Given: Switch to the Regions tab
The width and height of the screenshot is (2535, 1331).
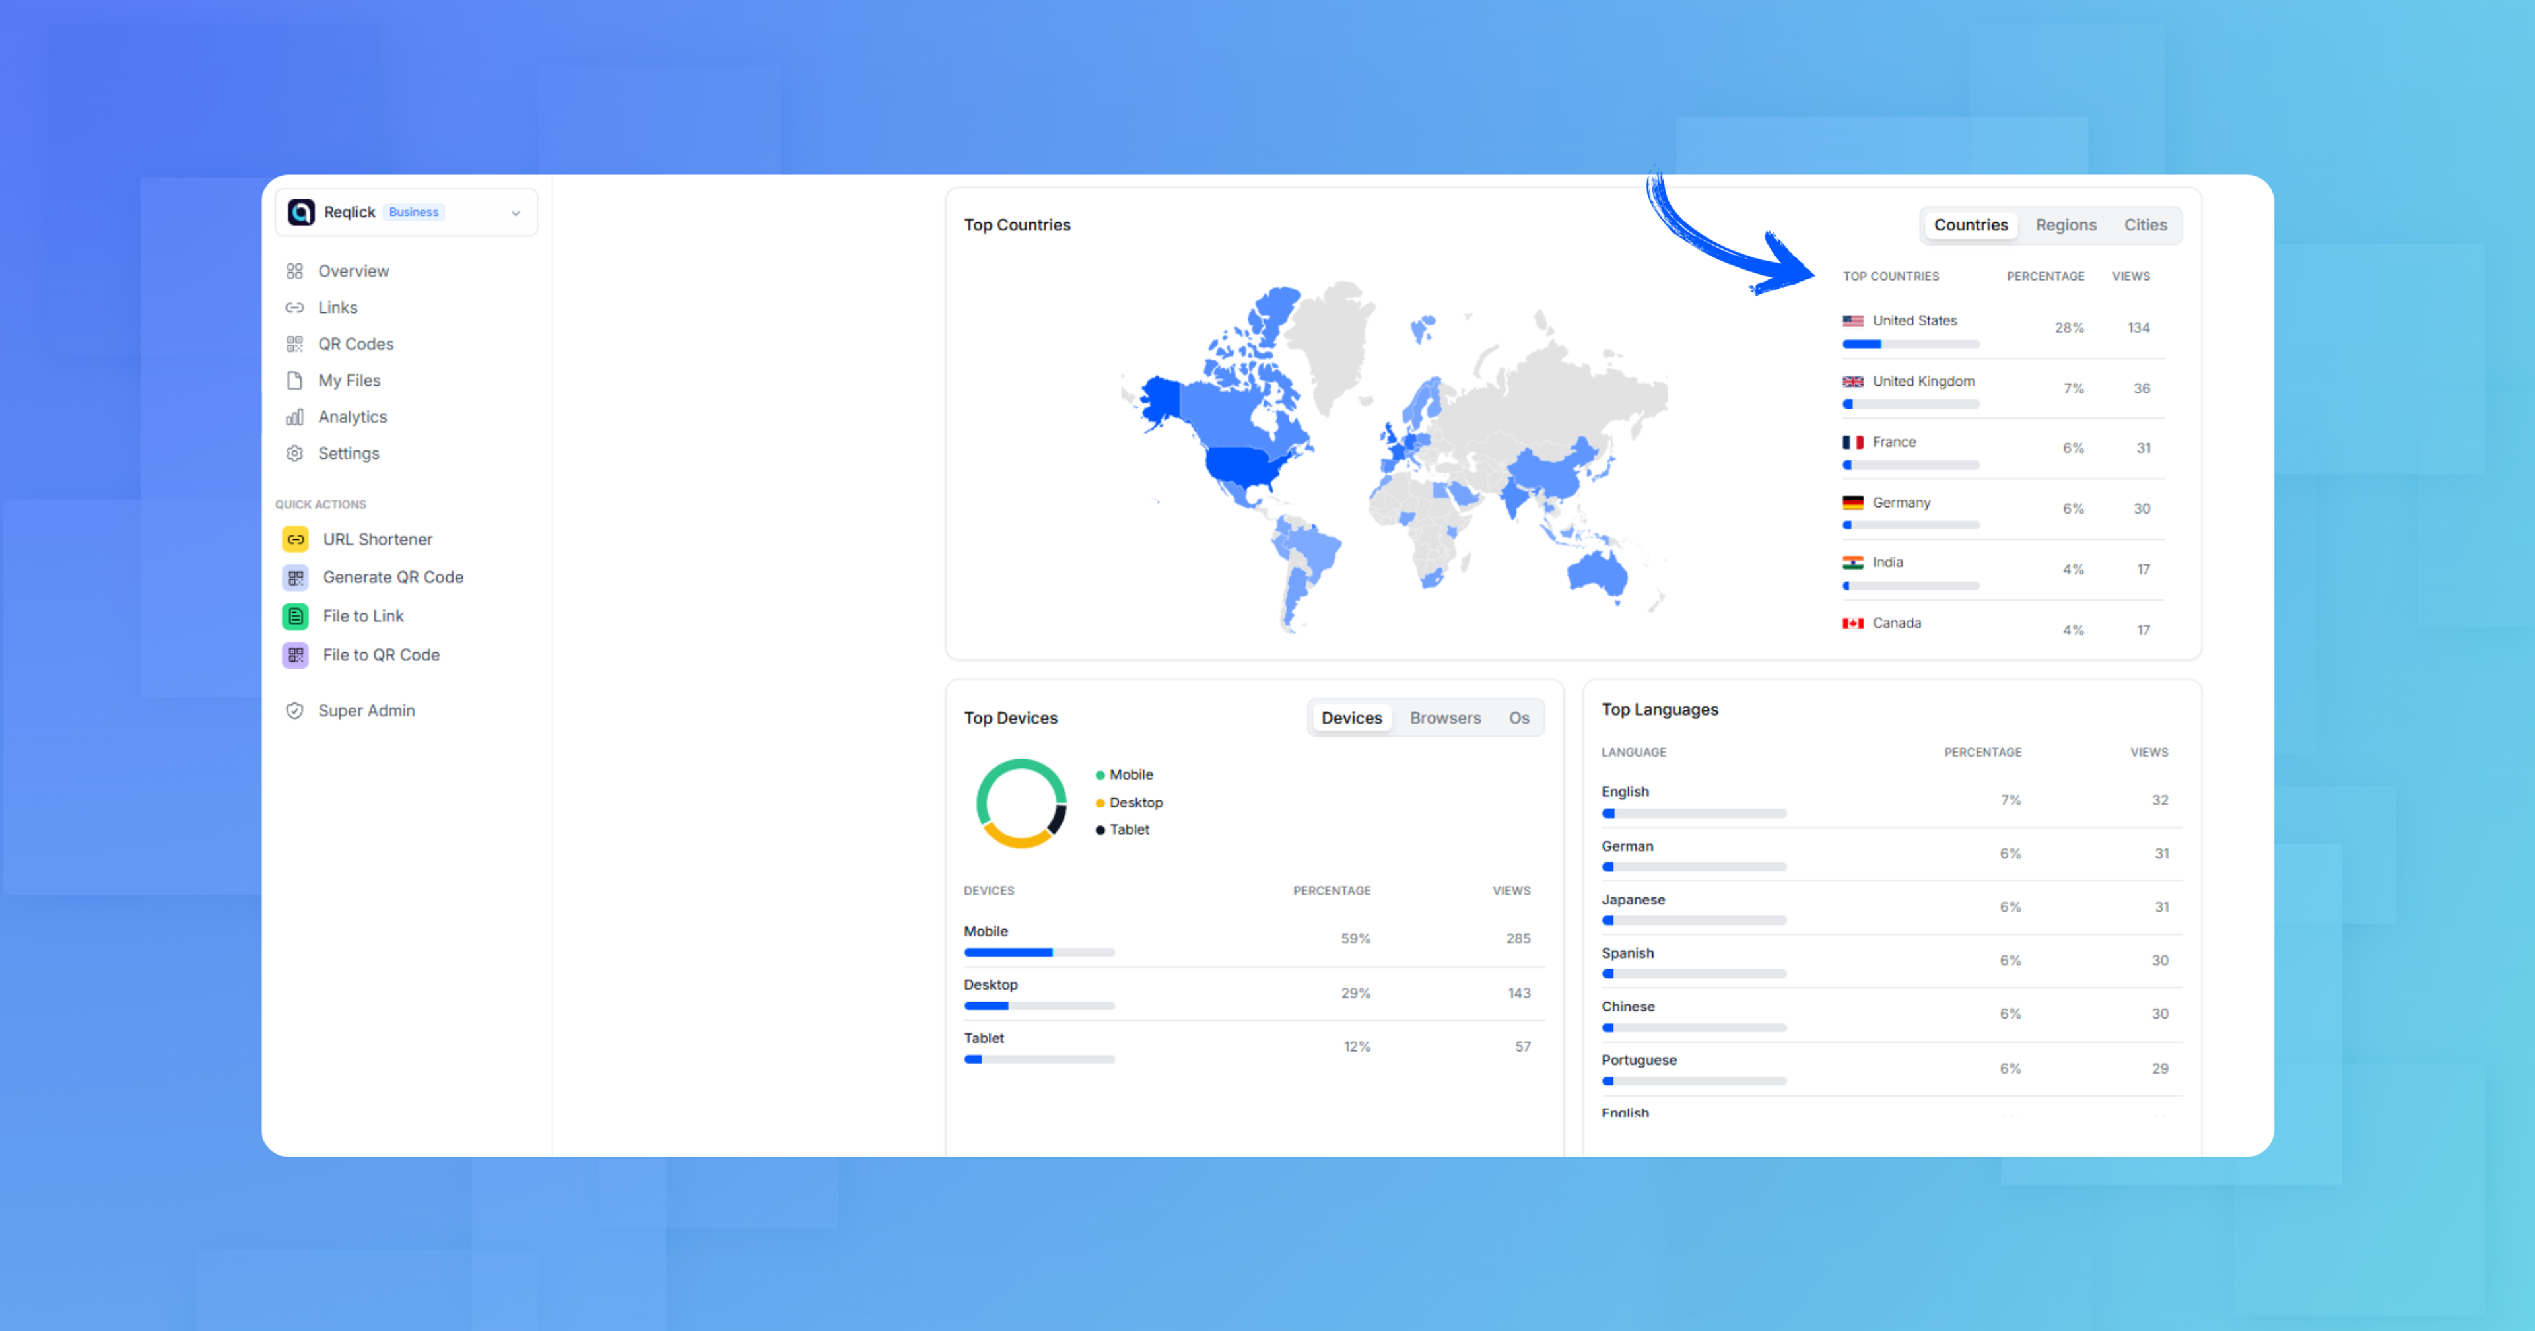Looking at the screenshot, I should (2066, 225).
